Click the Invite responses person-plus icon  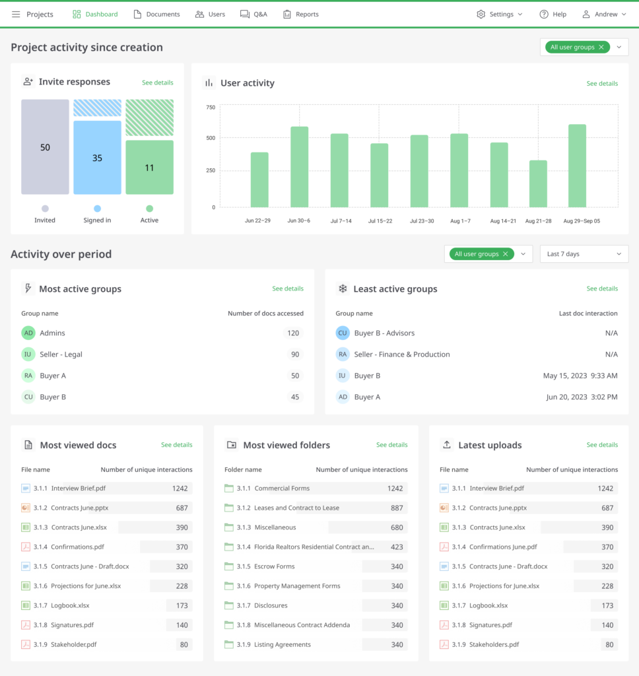click(28, 82)
